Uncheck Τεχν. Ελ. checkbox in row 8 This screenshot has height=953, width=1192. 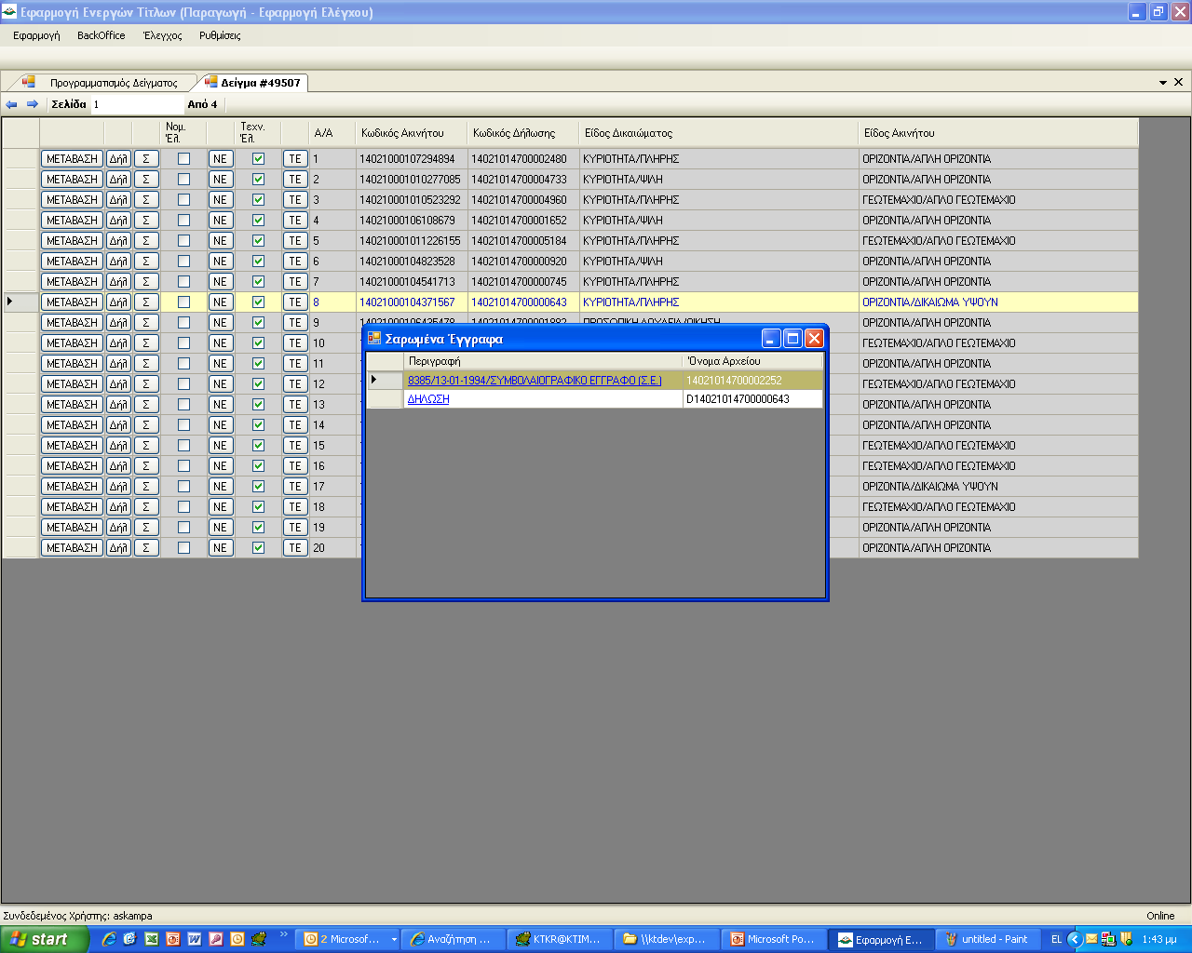258,302
